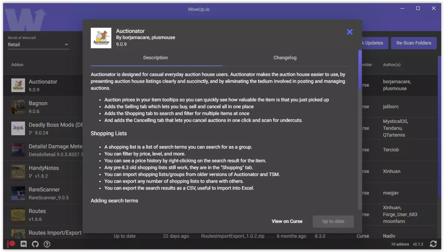Open the World of Warcraft Retail dropdown
Screen dimensions: 444x252
38,45
